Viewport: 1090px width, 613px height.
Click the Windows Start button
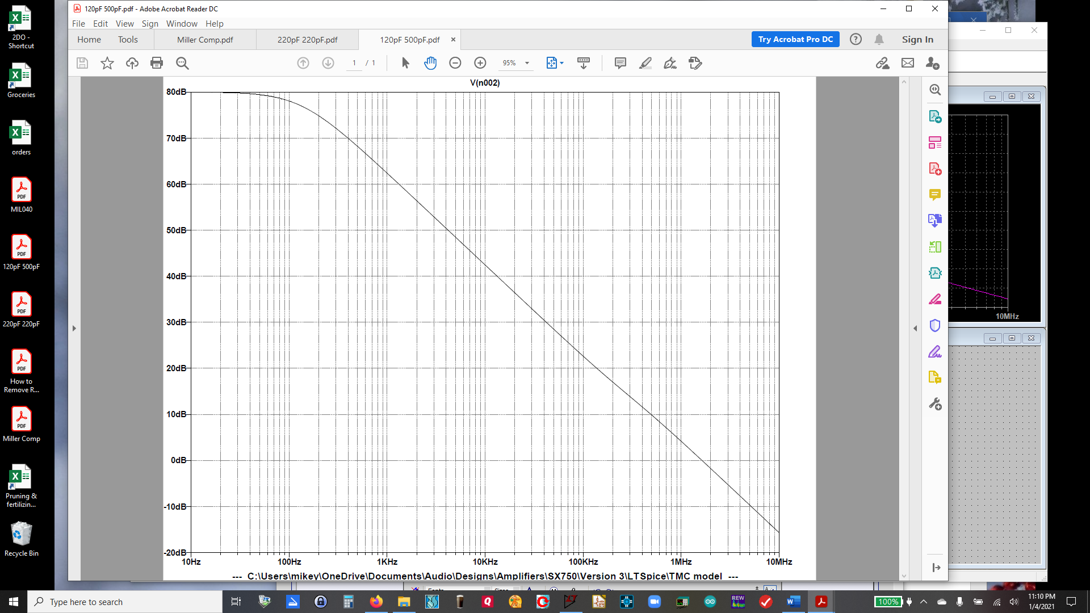pyautogui.click(x=14, y=602)
